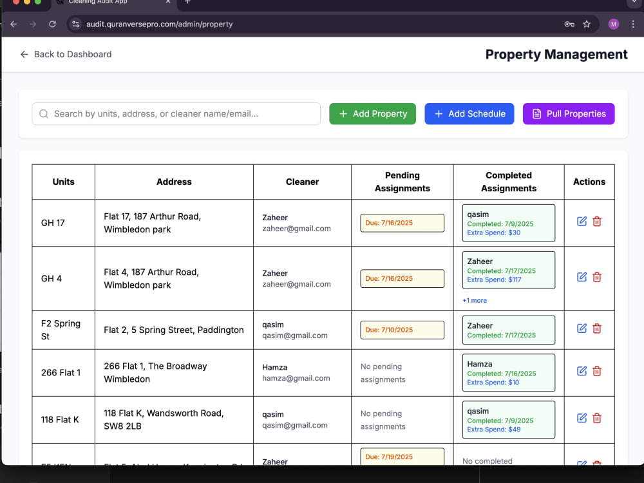Open qasim completed card with Extra Spend $49
This screenshot has width=644, height=483.
click(509, 420)
